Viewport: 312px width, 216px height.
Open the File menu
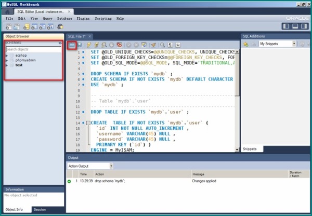click(9, 19)
